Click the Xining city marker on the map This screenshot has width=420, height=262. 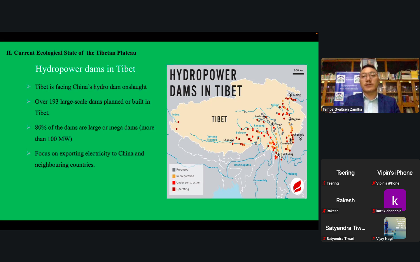(x=290, y=95)
